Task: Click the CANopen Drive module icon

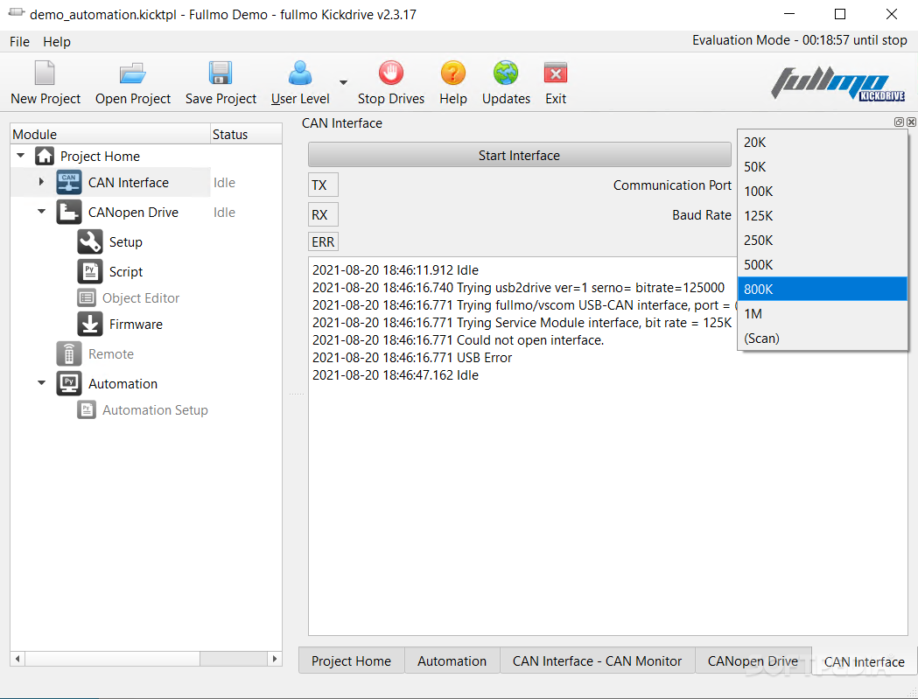Action: click(69, 213)
